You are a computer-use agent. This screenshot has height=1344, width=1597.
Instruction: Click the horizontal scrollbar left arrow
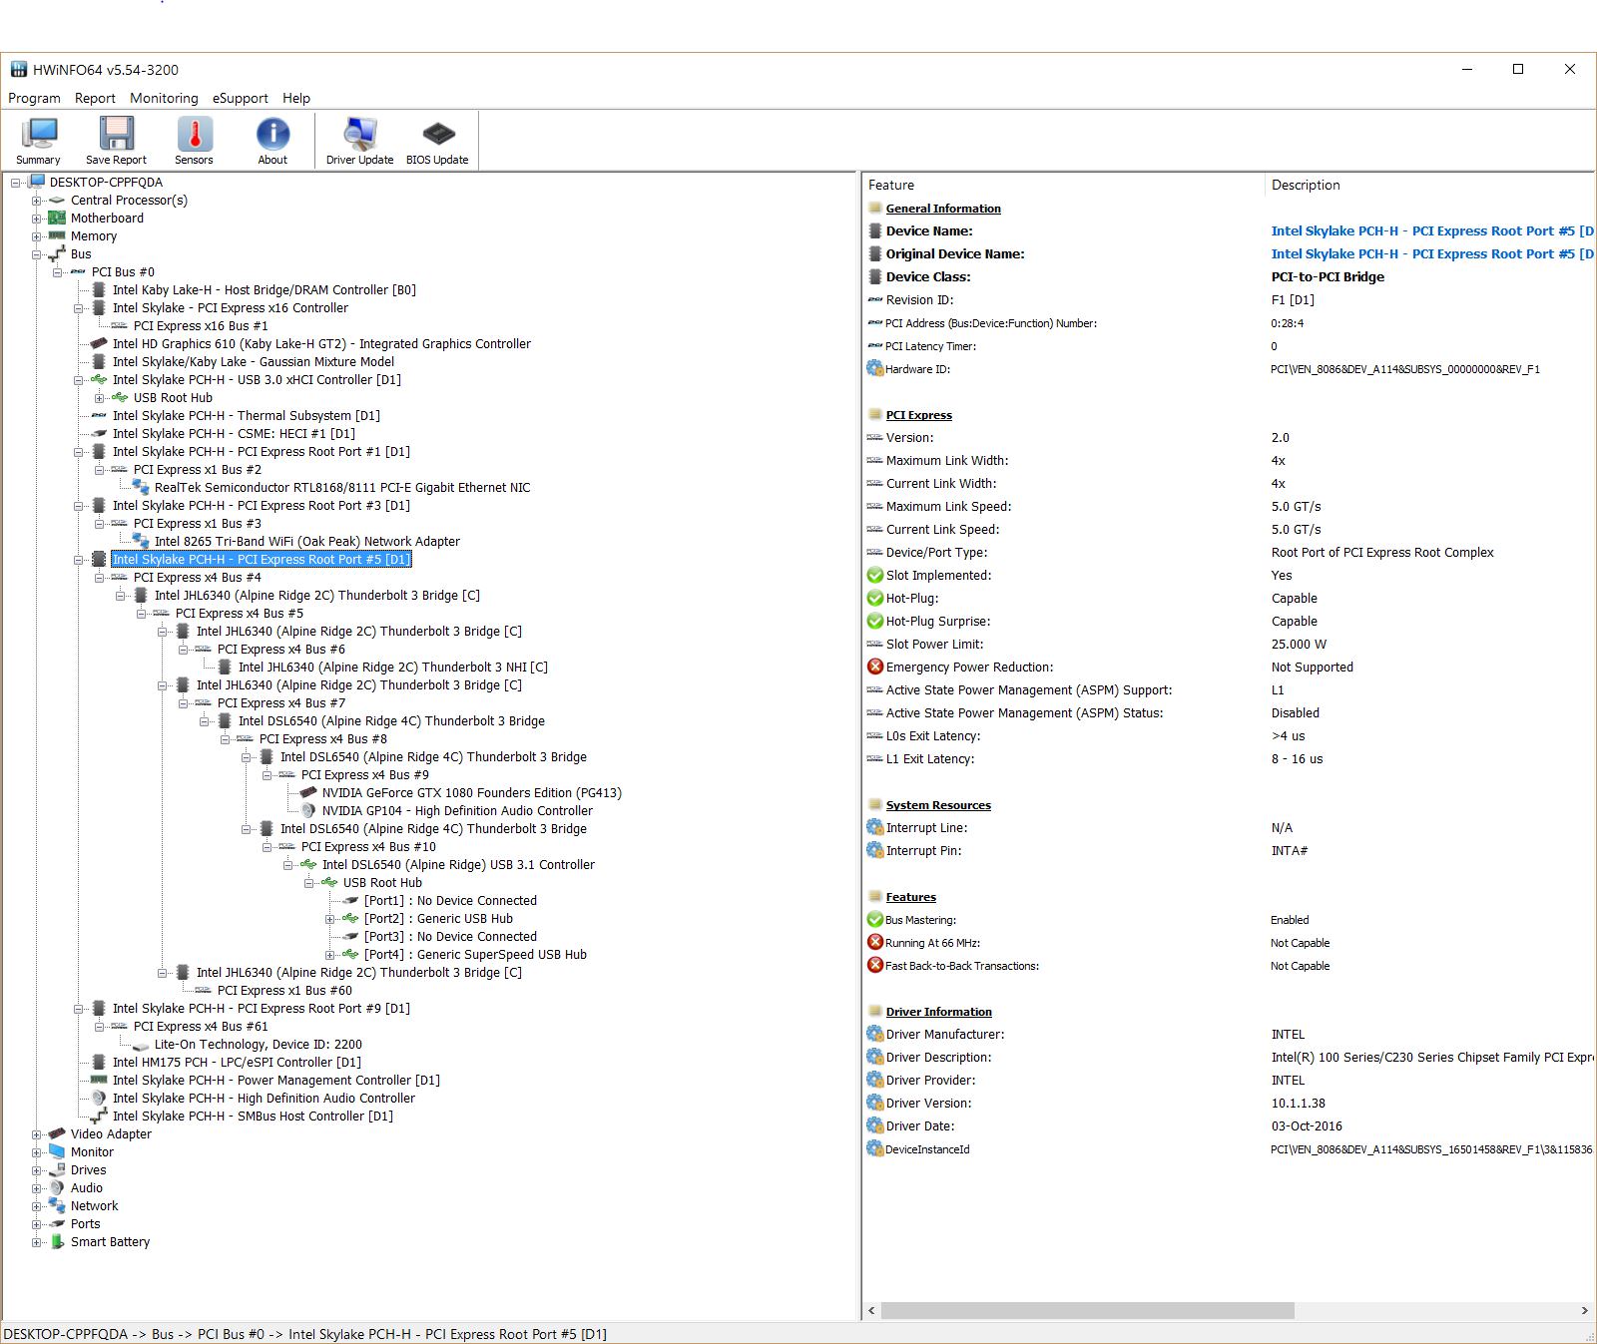[x=871, y=1310]
